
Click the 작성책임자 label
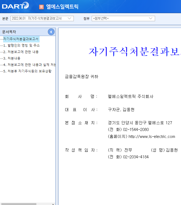(x=81, y=150)
